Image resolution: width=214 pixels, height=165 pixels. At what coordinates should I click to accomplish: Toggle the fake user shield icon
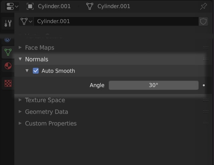click(203, 21)
